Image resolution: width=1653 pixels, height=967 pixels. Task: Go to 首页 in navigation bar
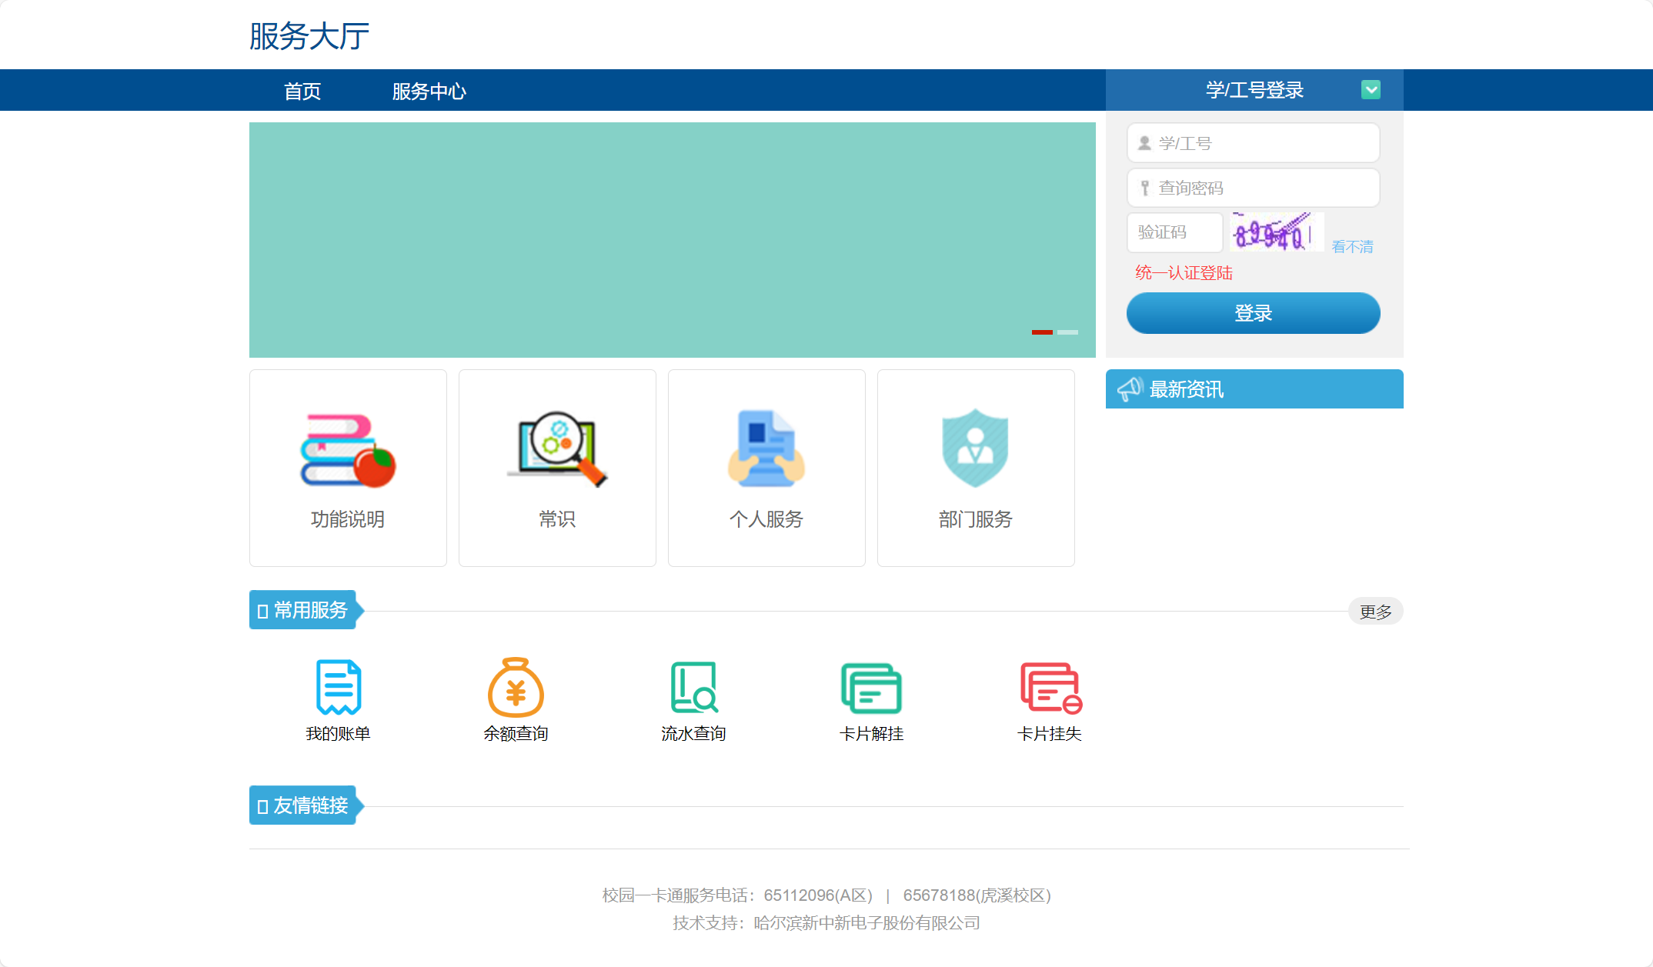[x=302, y=92]
